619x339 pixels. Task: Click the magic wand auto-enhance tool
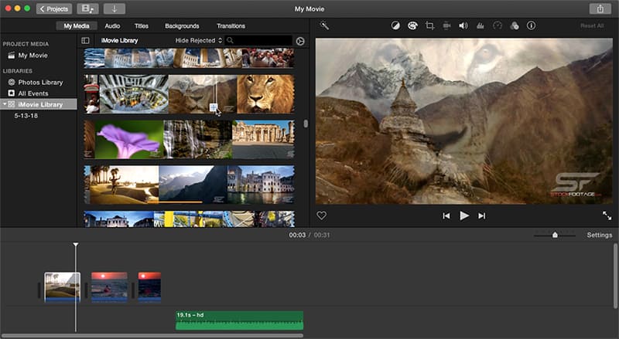pos(324,26)
